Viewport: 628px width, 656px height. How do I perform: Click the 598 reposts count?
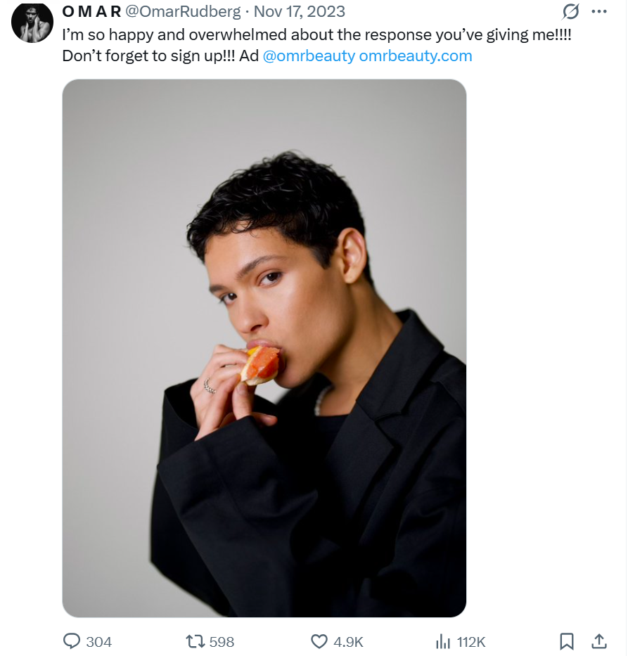pyautogui.click(x=222, y=642)
